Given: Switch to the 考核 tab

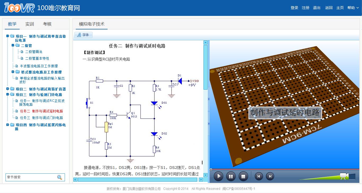Looking at the screenshot, I should pos(47,24).
